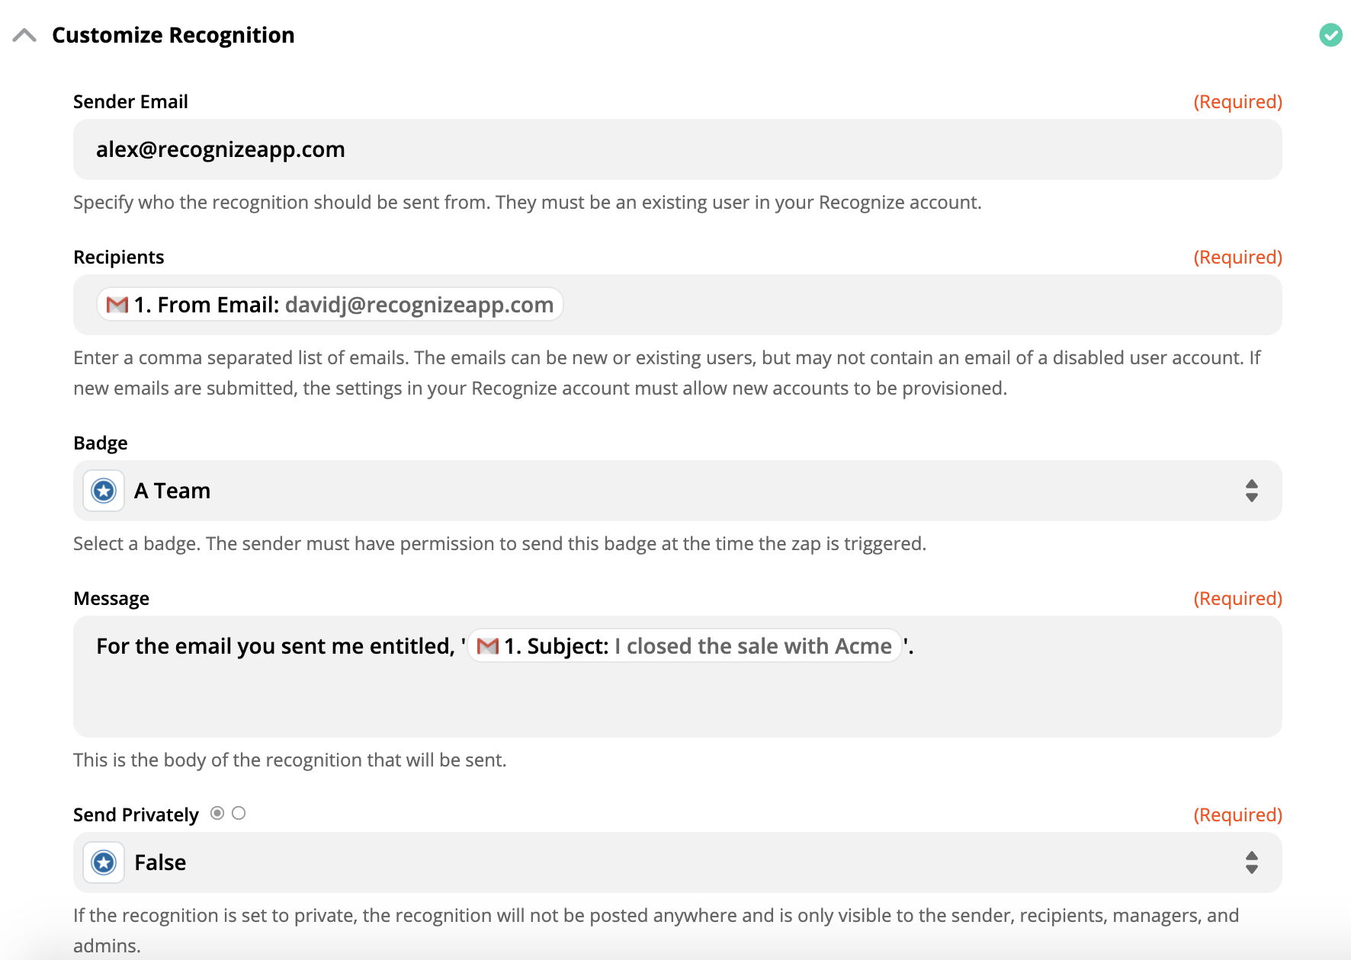Click the star icon beside the False value

click(103, 862)
